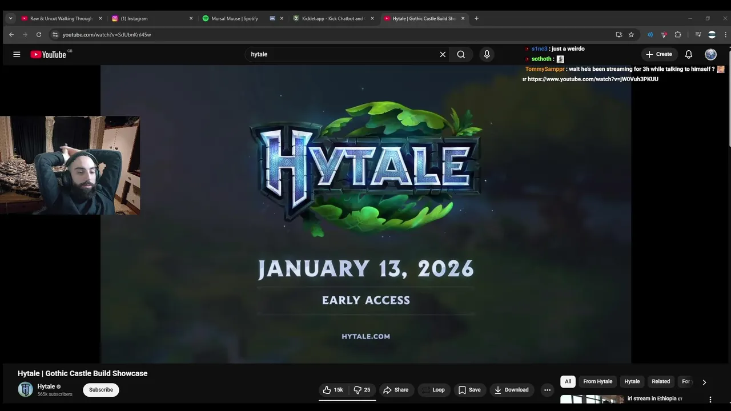Click the browser address bar URL
Image resolution: width=731 pixels, height=411 pixels.
pyautogui.click(x=107, y=35)
